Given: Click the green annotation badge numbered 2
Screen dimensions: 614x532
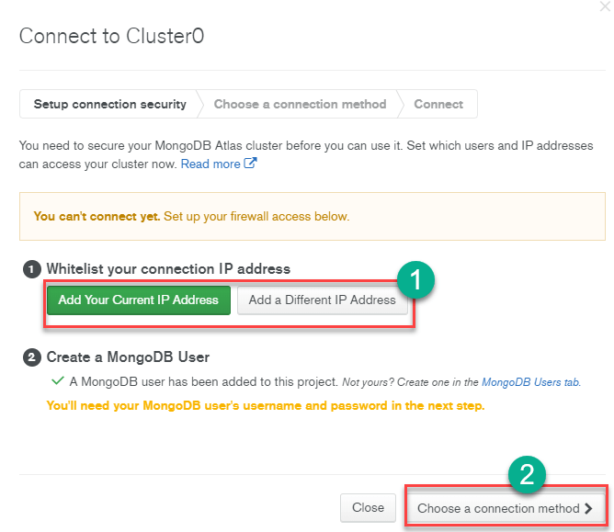Looking at the screenshot, I should coord(527,474).
